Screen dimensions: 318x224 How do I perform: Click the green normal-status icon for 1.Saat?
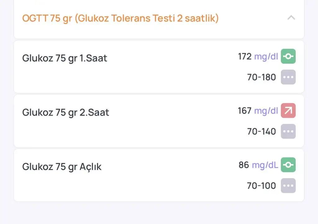pos(288,57)
